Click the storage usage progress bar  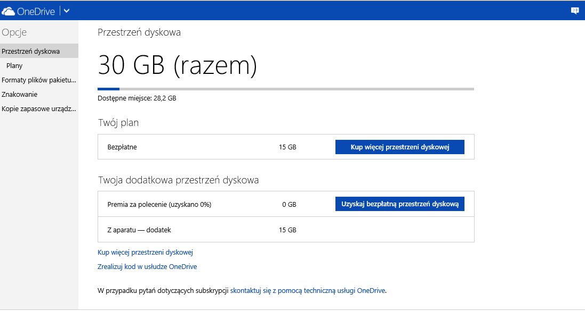point(286,89)
